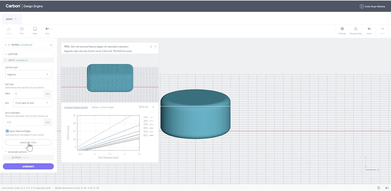Click Model dimensions status text

coord(77,188)
